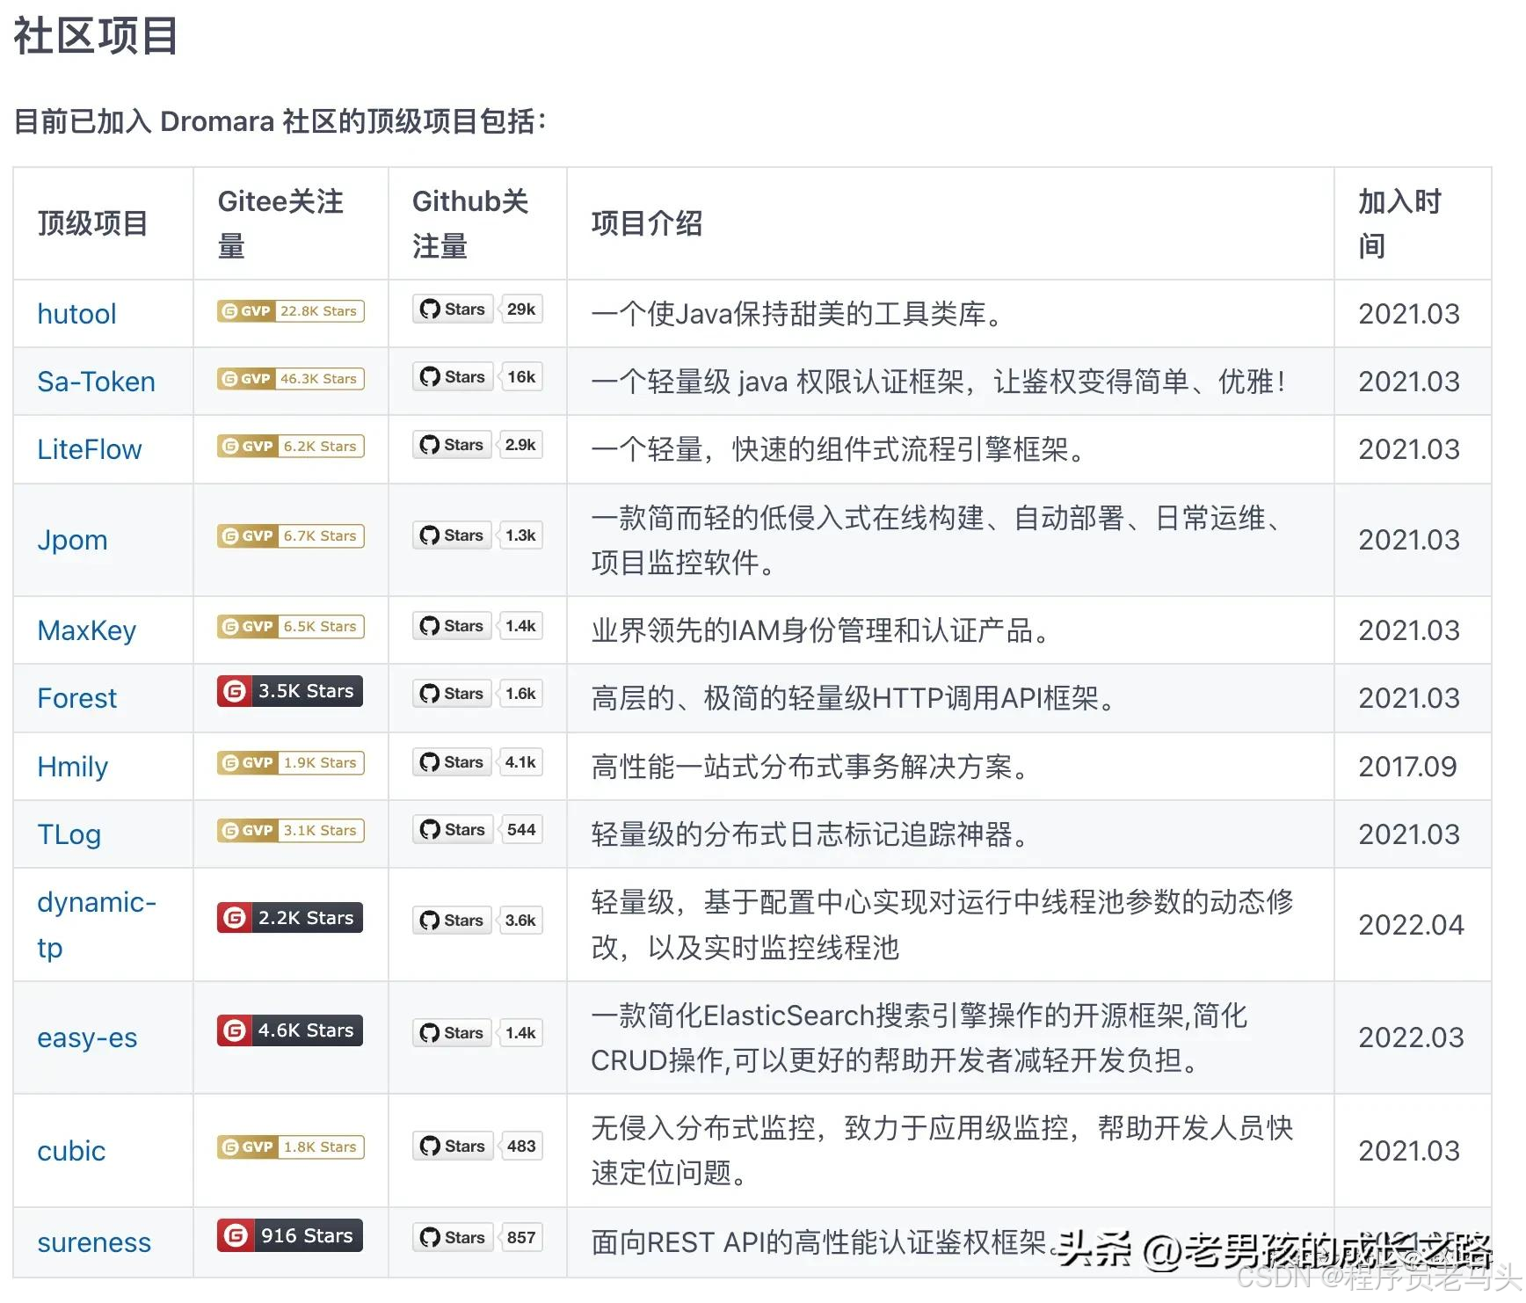Open the Jpom project link
The width and height of the screenshot is (1526, 1303).
click(x=72, y=540)
